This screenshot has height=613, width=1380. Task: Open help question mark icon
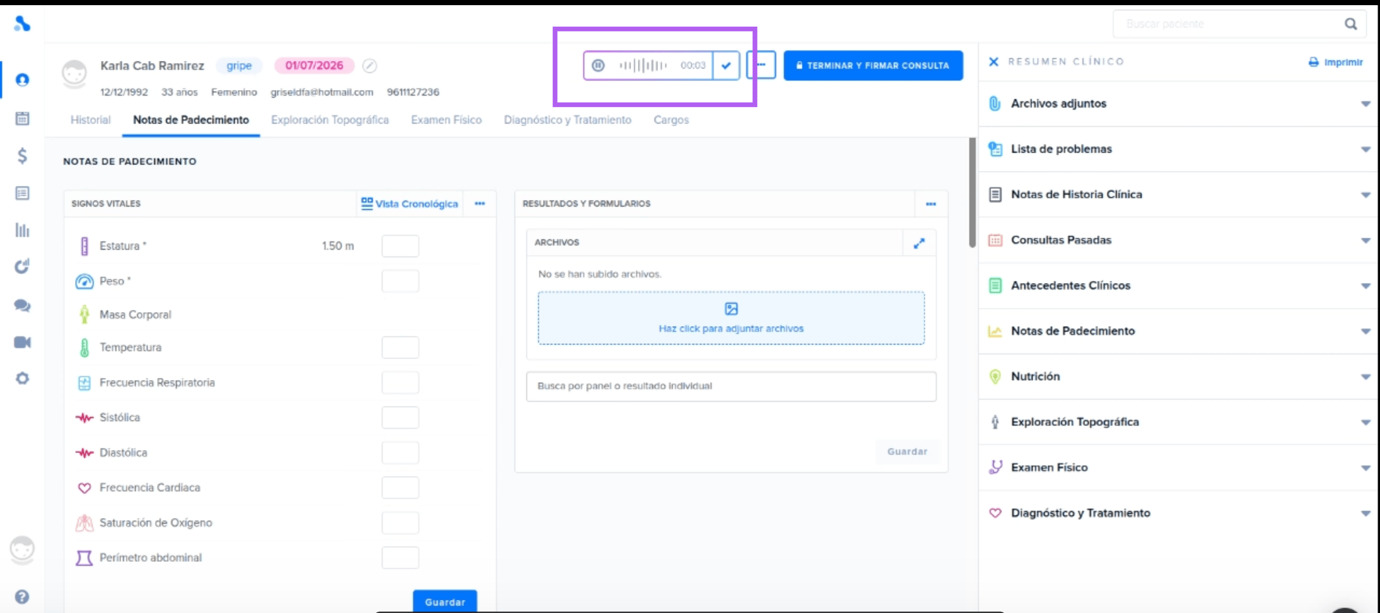22,597
